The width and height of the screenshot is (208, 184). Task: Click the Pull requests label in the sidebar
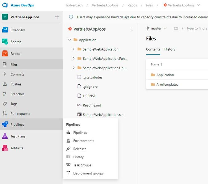click(x=20, y=114)
